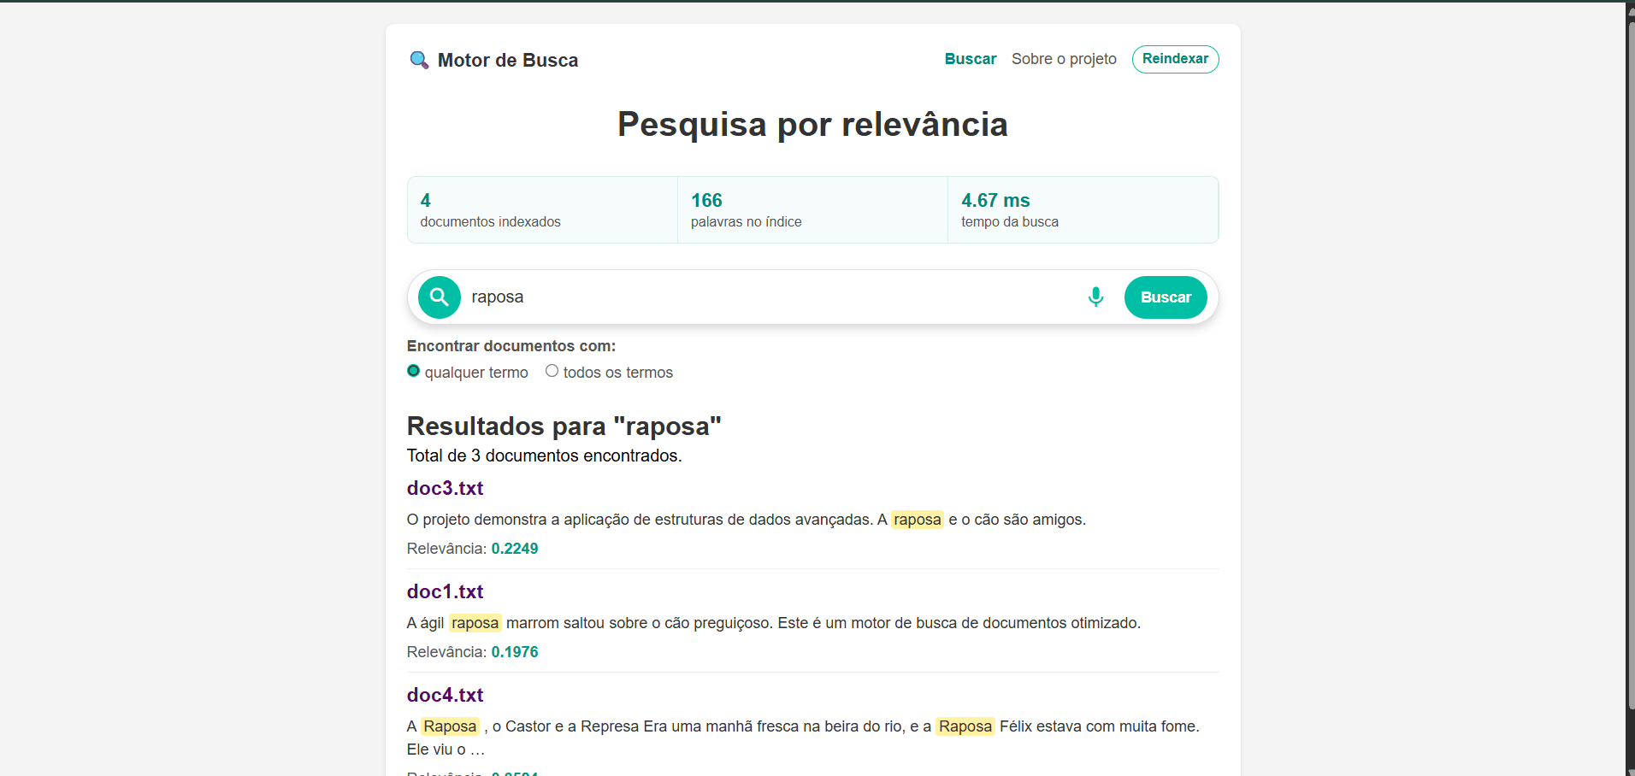Screen dimensions: 1635x776
Task: Click "Total de 3 documentos encontrados." text
Action: (545, 456)
